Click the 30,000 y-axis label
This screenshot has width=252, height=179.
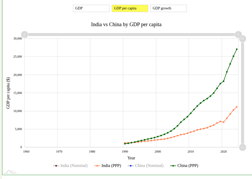(x=18, y=38)
